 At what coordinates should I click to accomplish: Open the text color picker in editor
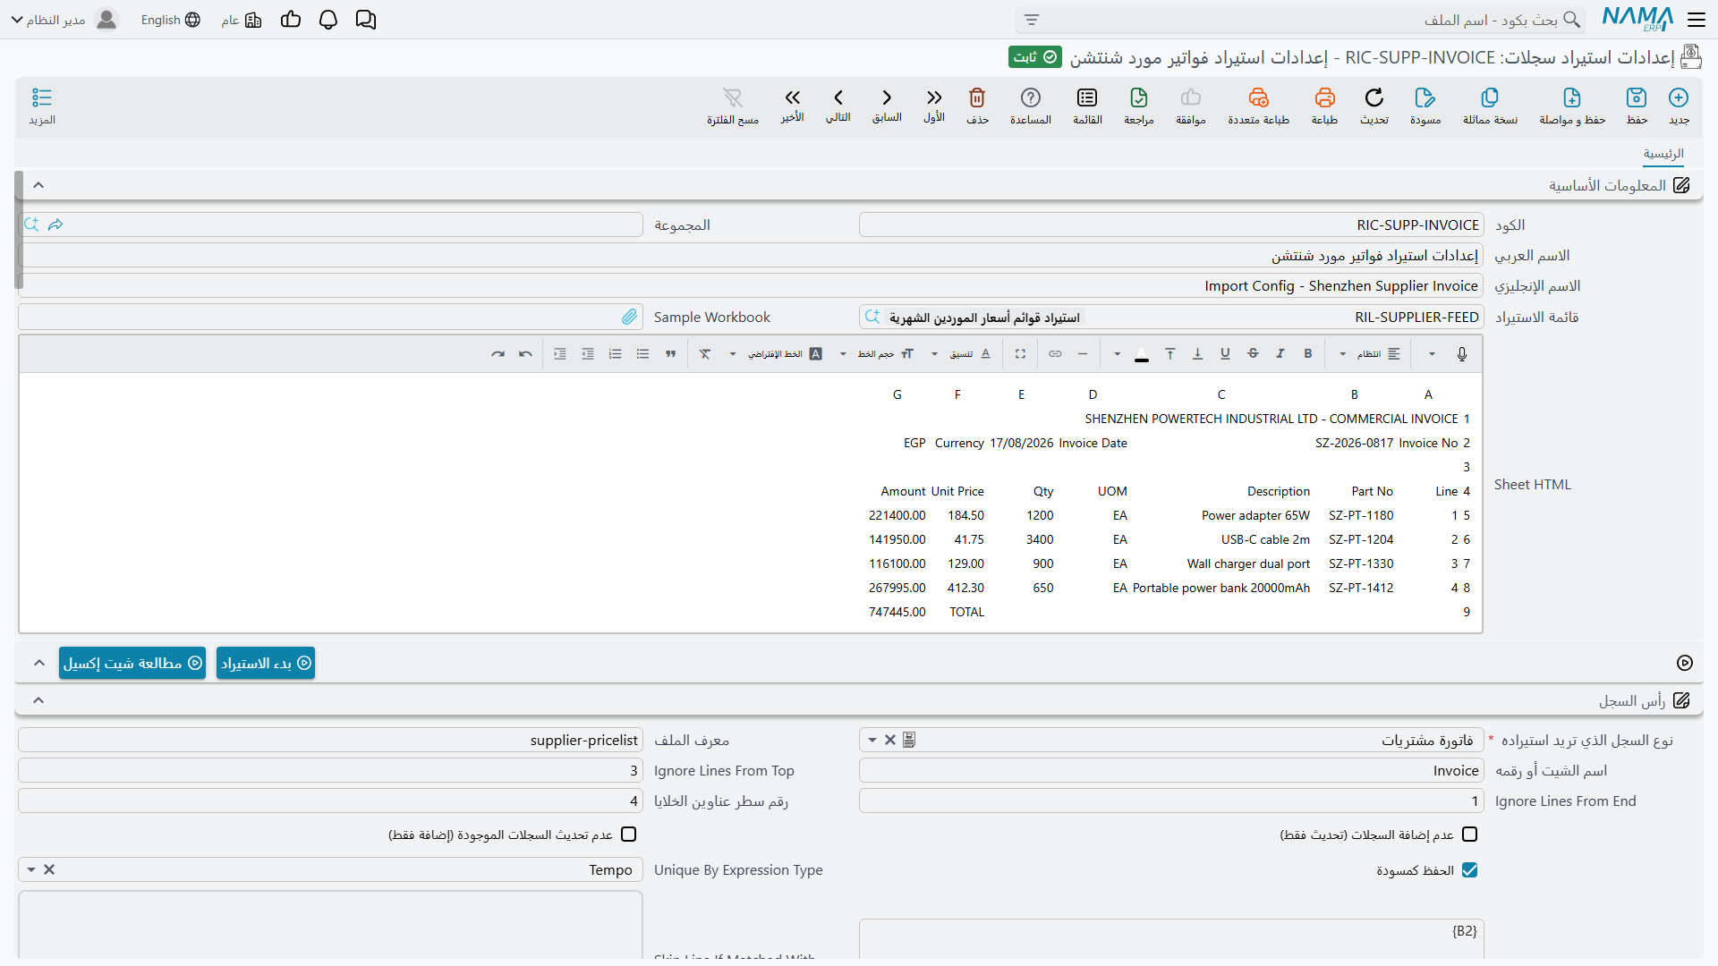(1142, 354)
